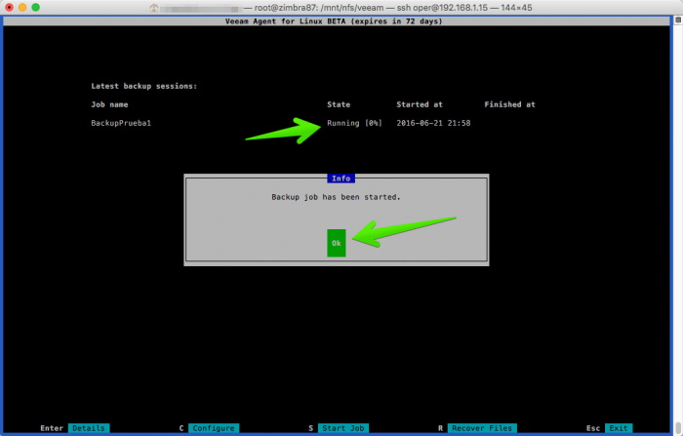Choose Recover Files in the footer

tap(482, 428)
